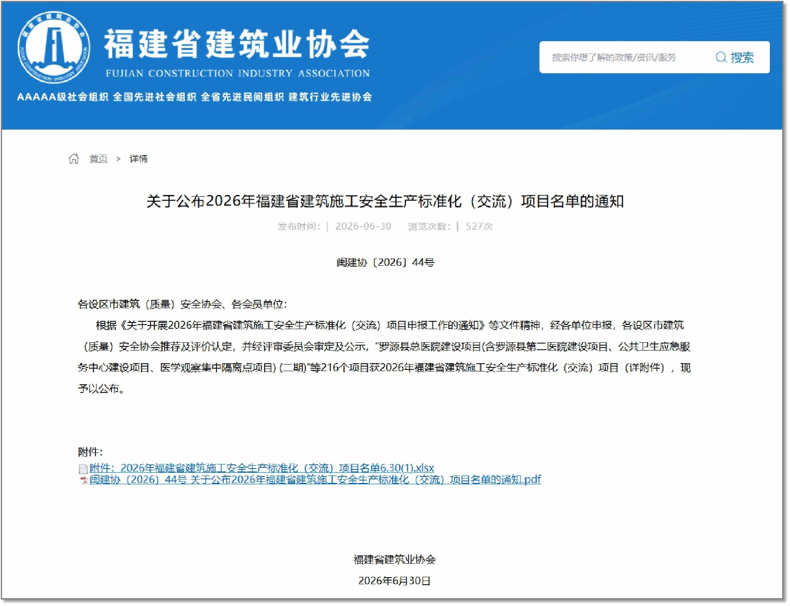Click the closing line 予以公布。
Image resolution: width=790 pixels, height=606 pixels.
click(x=101, y=389)
